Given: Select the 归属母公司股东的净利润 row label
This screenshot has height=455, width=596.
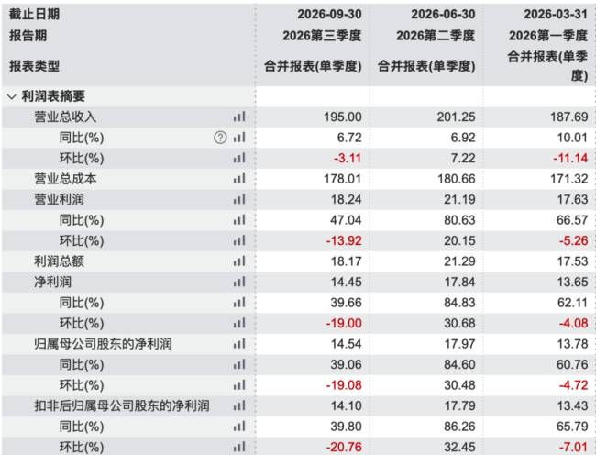Looking at the screenshot, I should [x=103, y=344].
